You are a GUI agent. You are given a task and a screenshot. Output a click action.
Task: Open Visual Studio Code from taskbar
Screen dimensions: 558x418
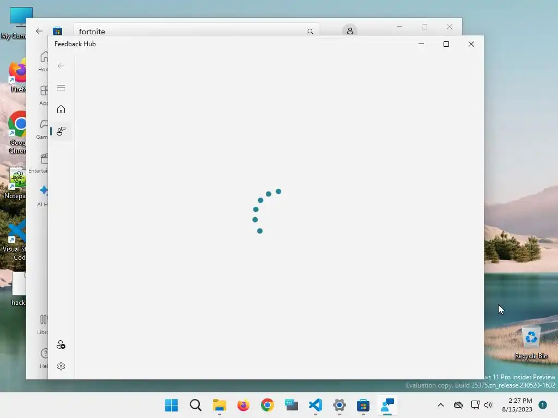click(316, 405)
